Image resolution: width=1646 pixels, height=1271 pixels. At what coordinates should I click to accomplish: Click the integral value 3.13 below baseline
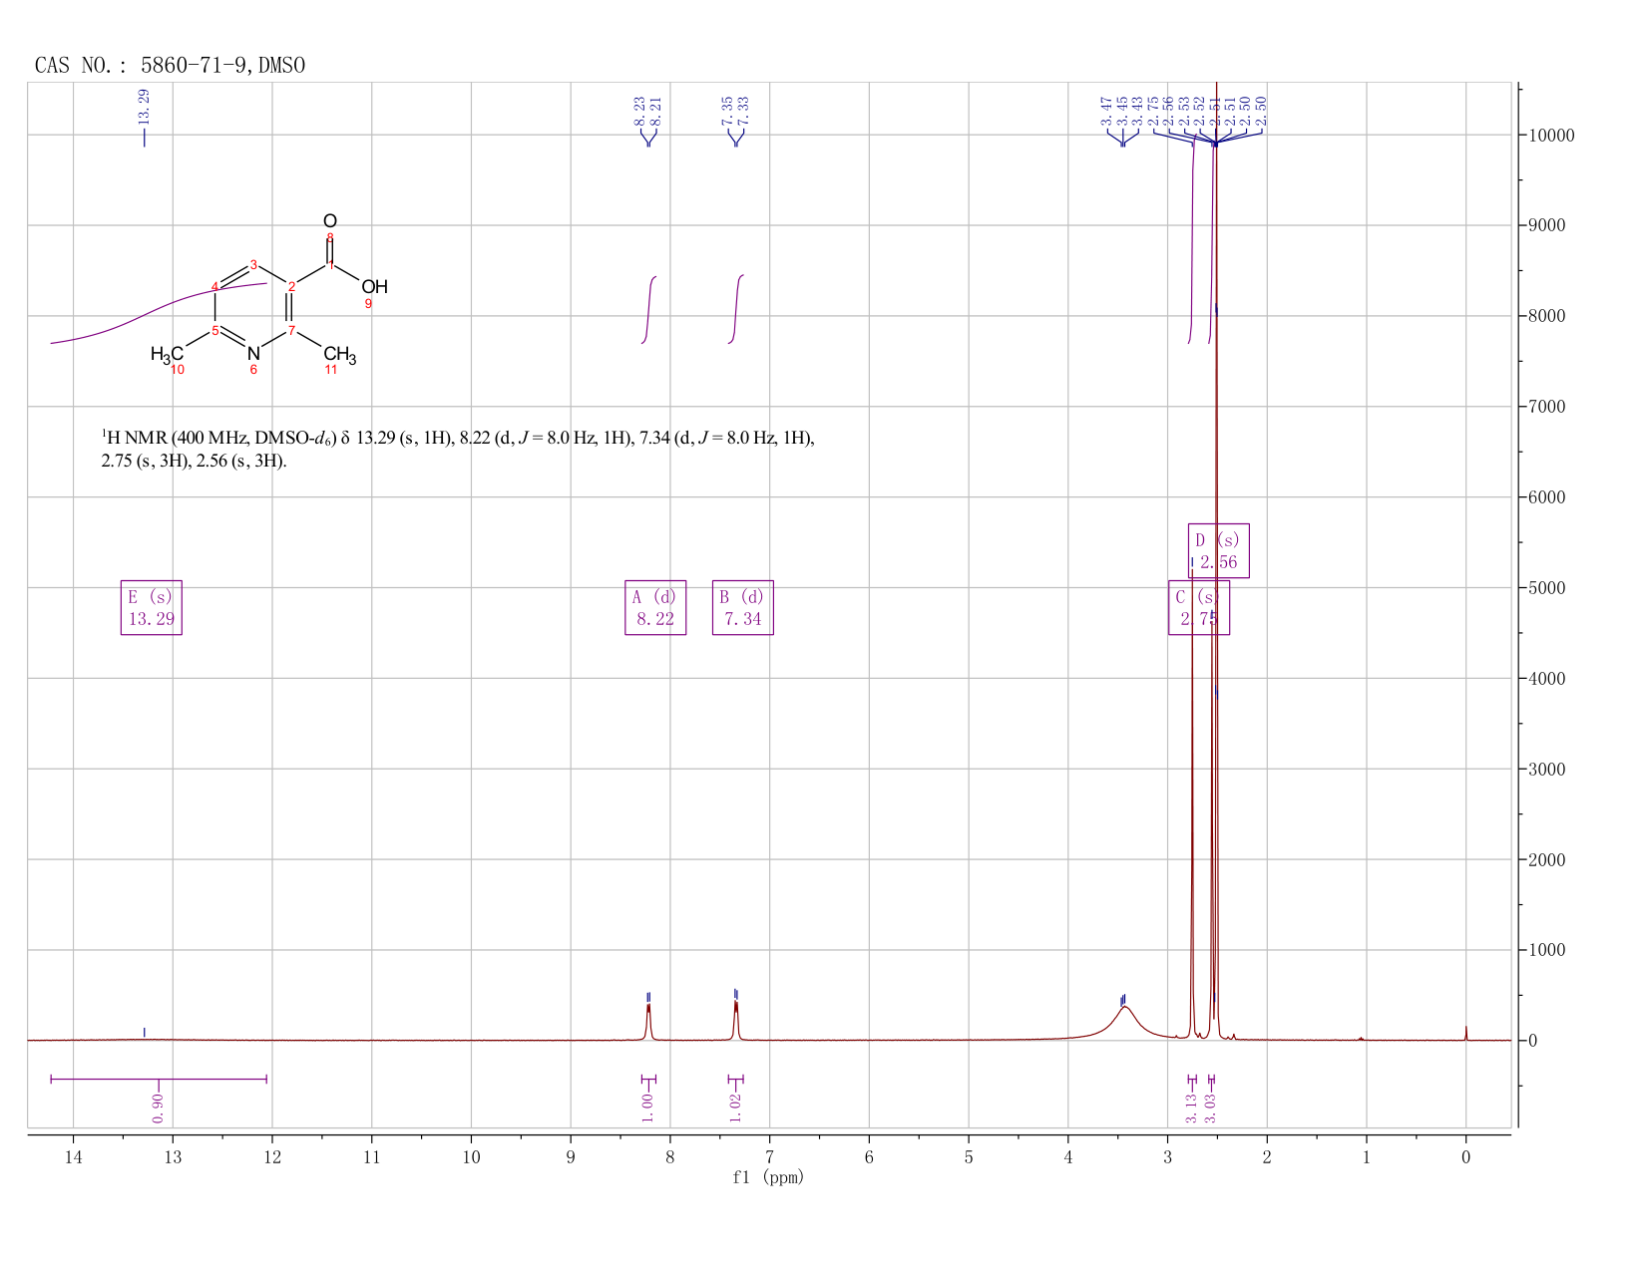(1191, 1108)
